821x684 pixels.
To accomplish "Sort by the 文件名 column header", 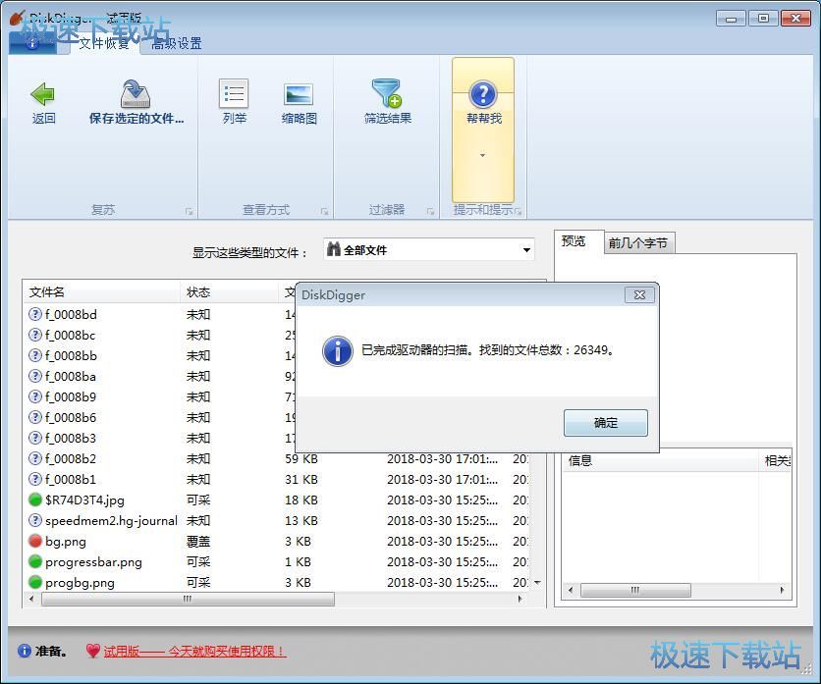I will pos(101,292).
